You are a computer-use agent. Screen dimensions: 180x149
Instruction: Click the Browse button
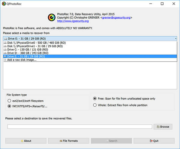(x=163, y=127)
